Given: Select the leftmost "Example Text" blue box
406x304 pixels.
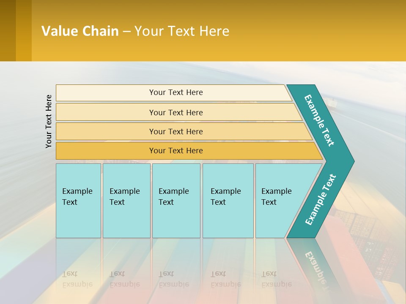Looking at the screenshot, I should click(x=78, y=201).
